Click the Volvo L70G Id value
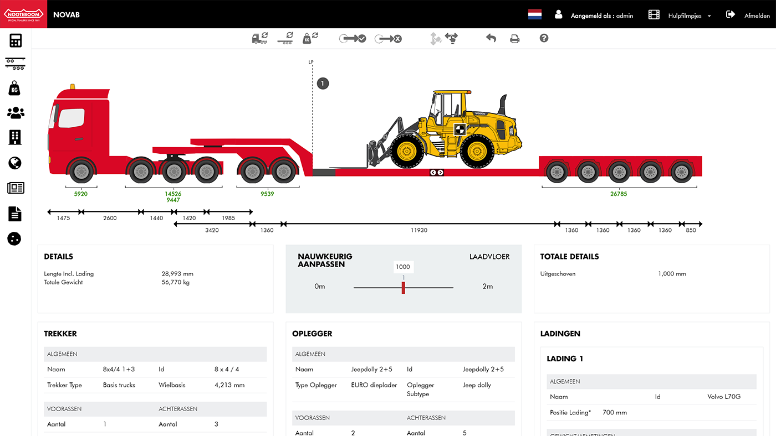776x436 pixels. tap(724, 397)
